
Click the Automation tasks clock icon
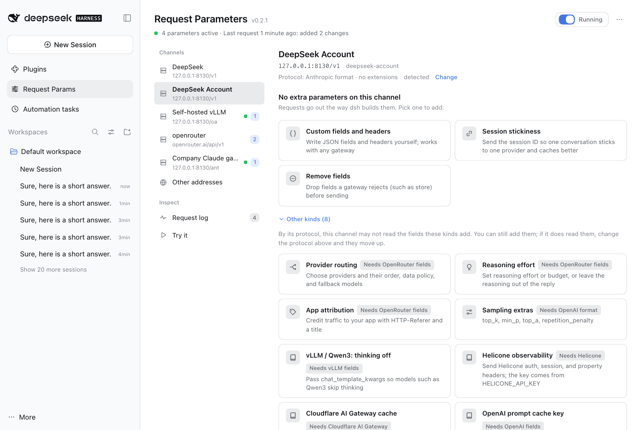click(x=15, y=109)
